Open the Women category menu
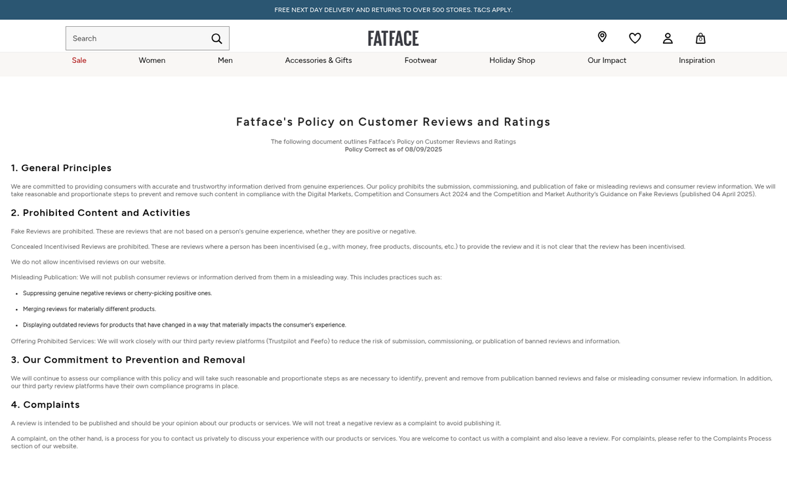Image resolution: width=787 pixels, height=492 pixels. [151, 60]
